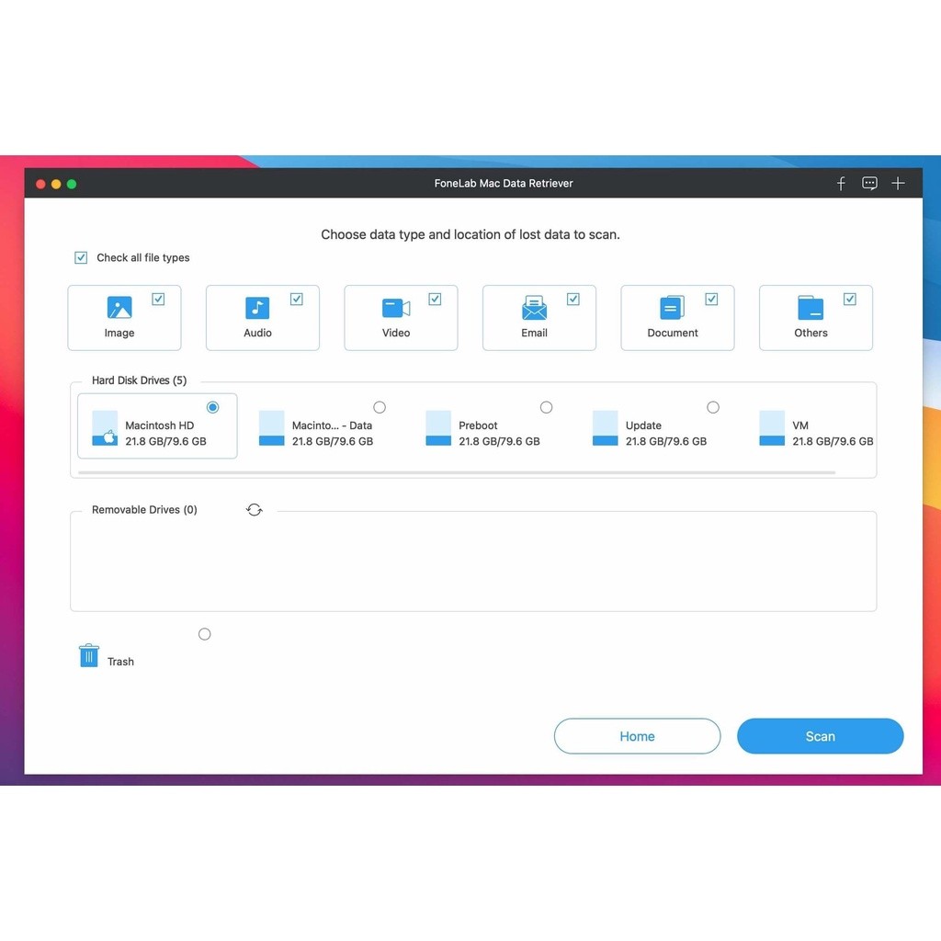
Task: Click the Email envelope icon
Action: (534, 308)
